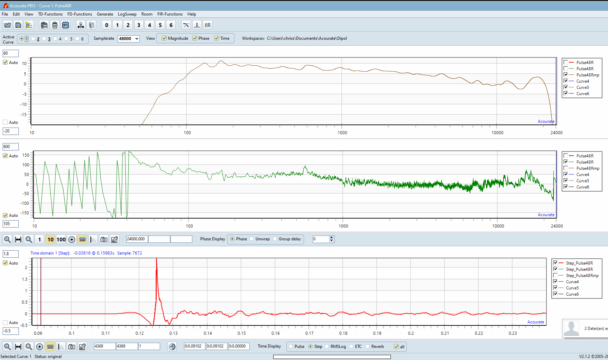Toggle Time view checkbox

pos(217,38)
